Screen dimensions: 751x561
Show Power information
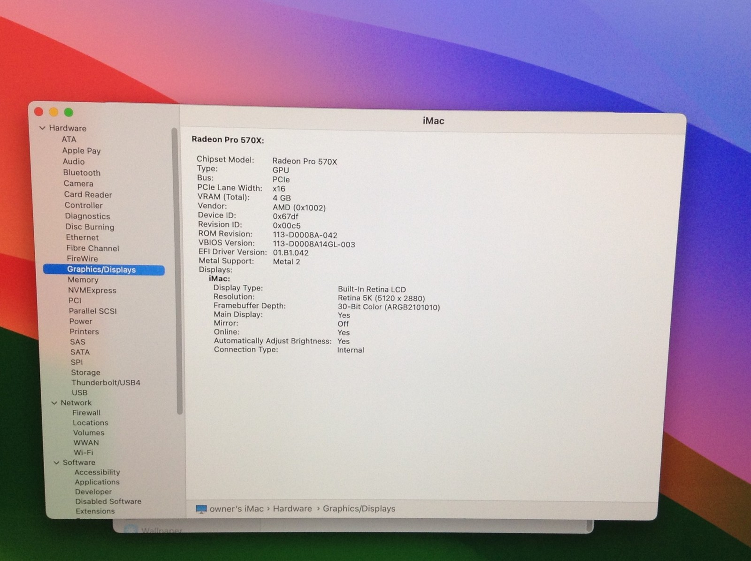coord(81,322)
